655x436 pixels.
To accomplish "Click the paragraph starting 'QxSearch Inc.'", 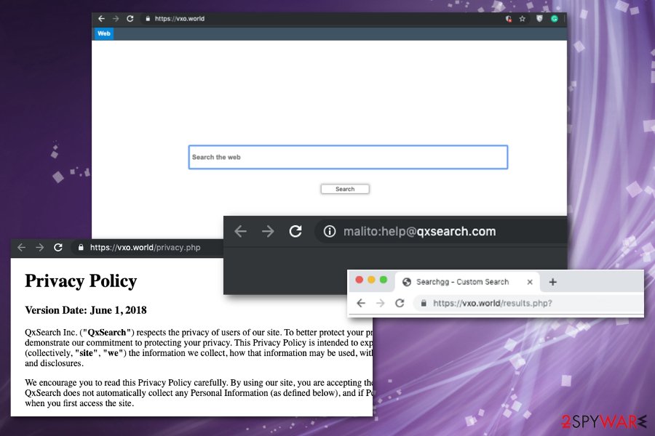I will click(199, 347).
